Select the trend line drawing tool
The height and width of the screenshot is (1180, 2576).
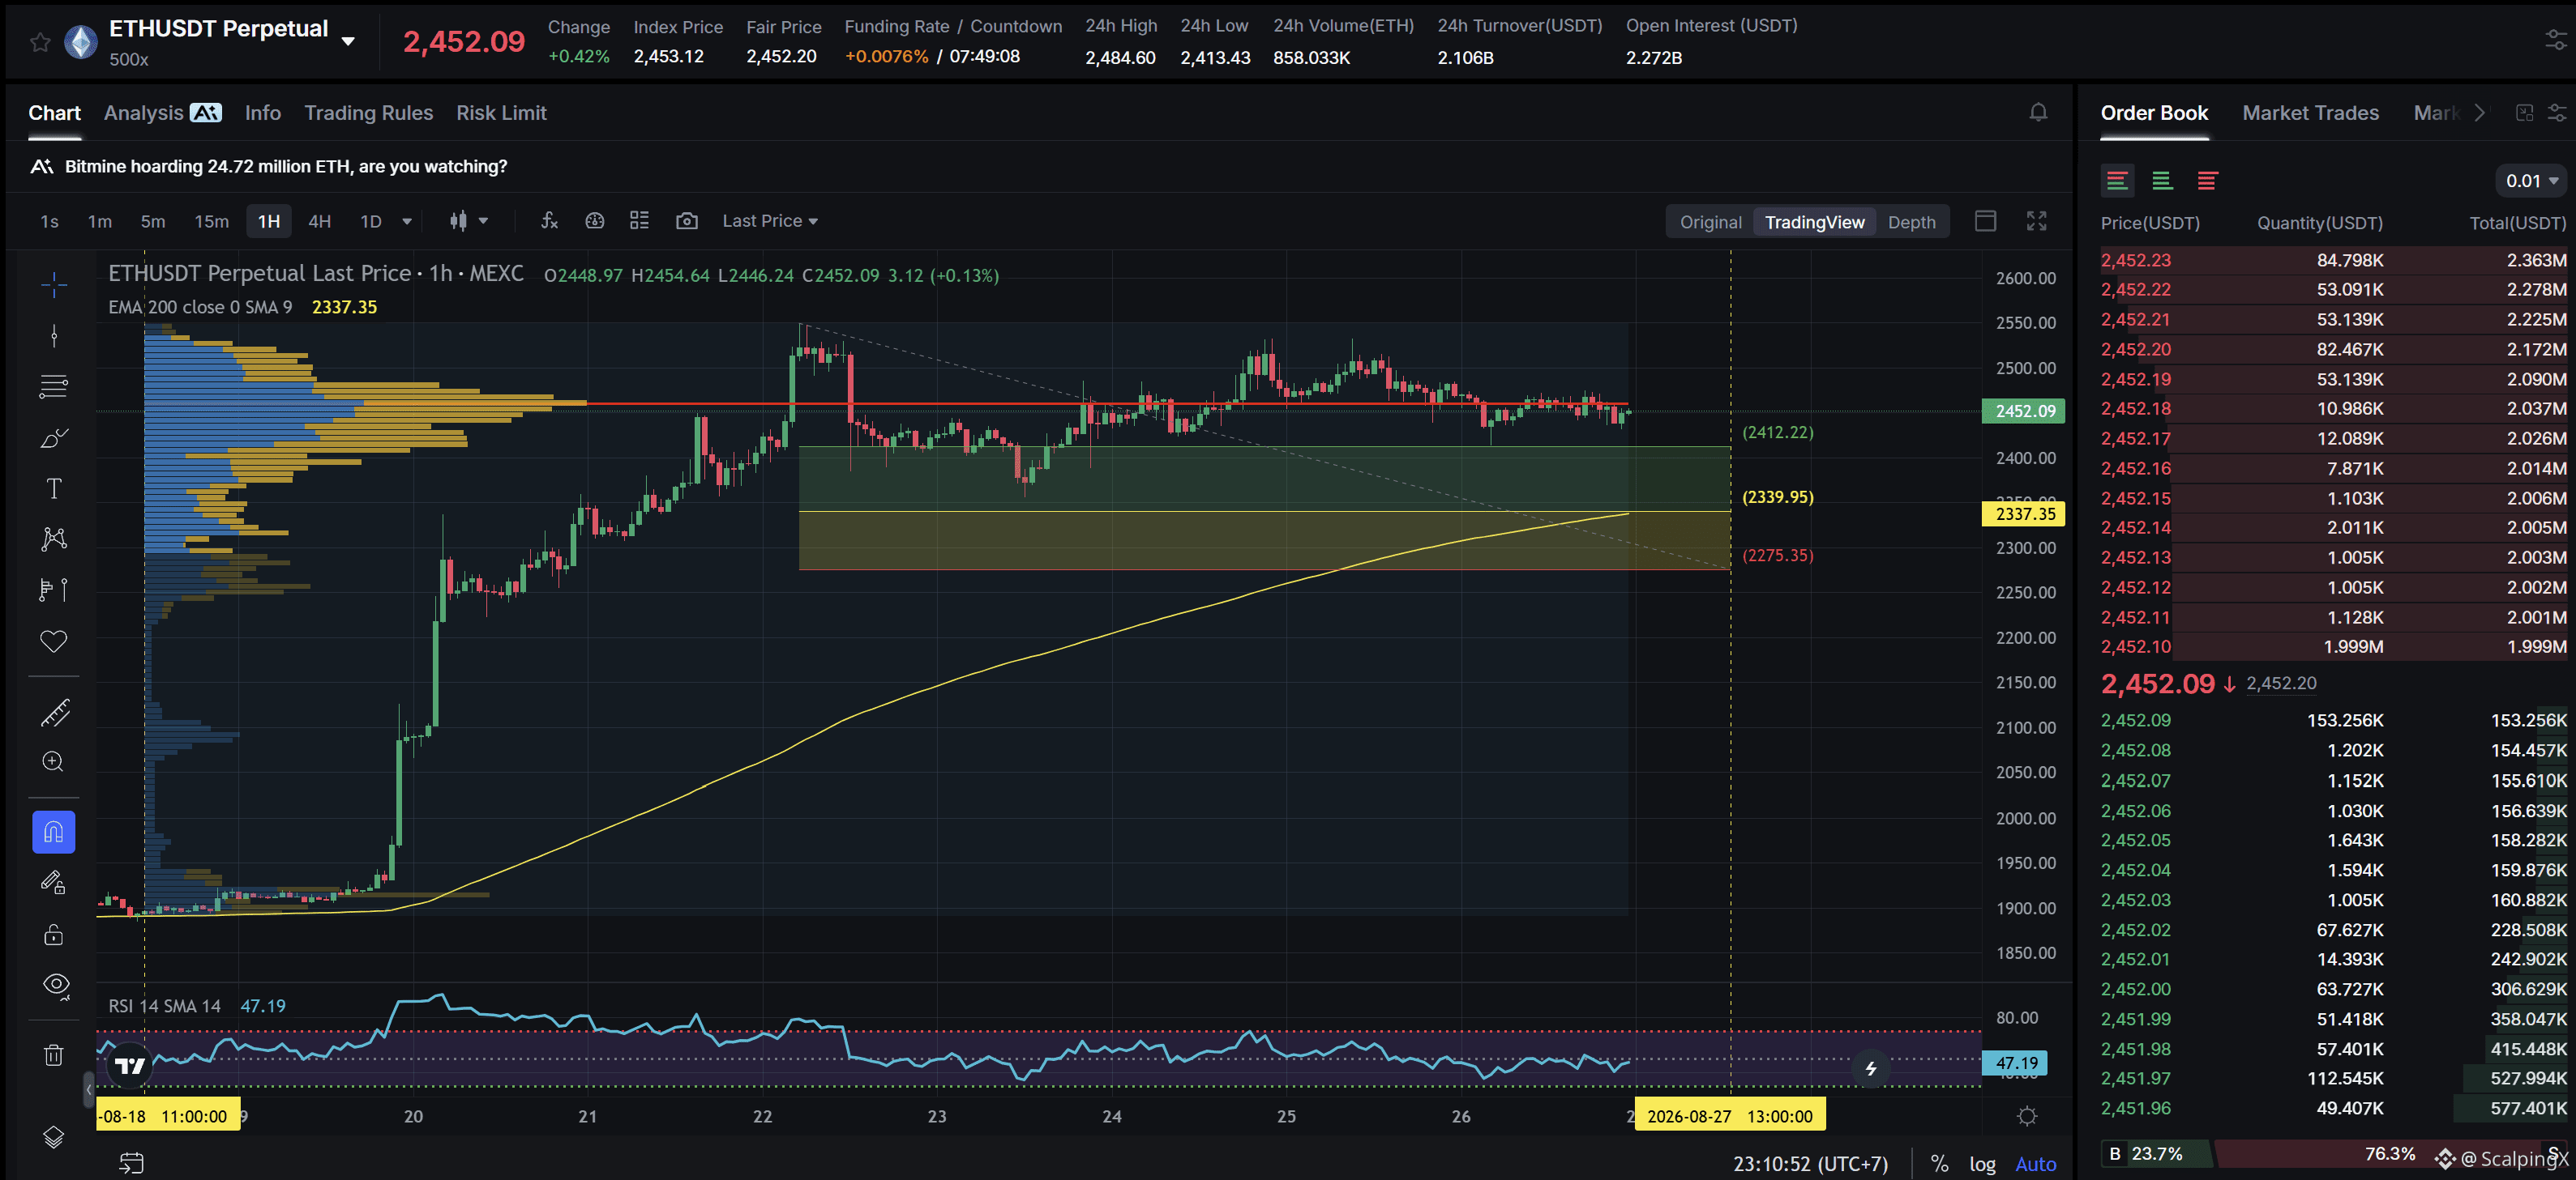[54, 437]
